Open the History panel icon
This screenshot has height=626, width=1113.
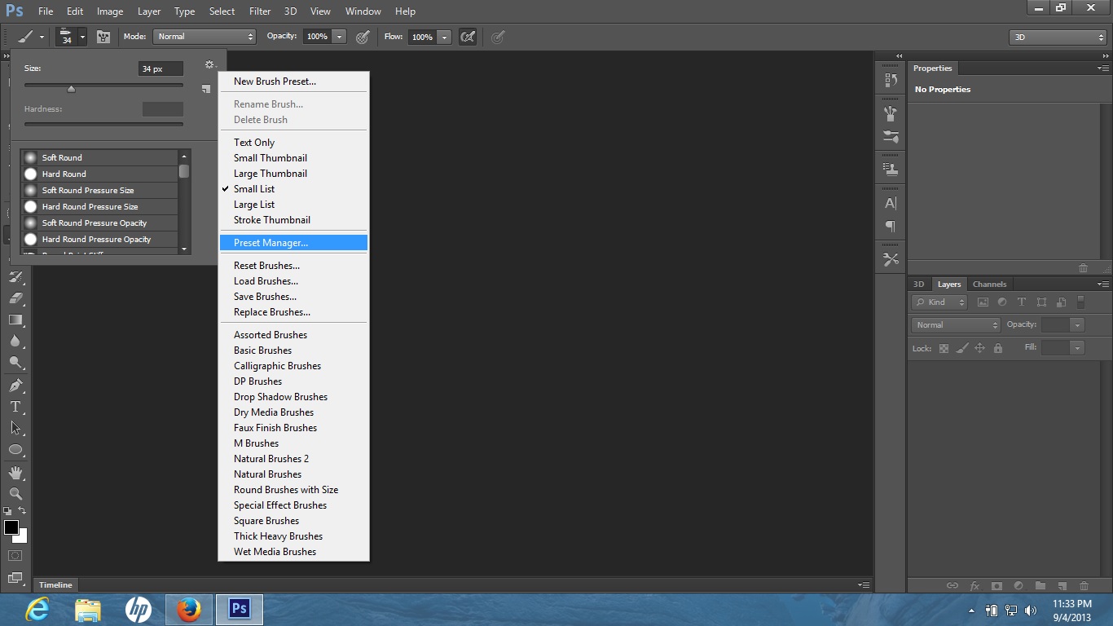click(x=891, y=80)
